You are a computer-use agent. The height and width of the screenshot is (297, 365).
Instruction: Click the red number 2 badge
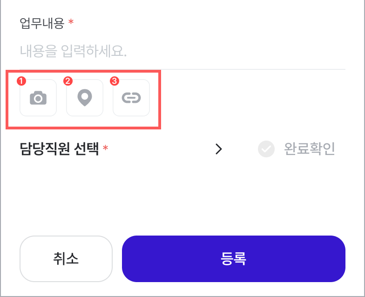click(x=68, y=81)
